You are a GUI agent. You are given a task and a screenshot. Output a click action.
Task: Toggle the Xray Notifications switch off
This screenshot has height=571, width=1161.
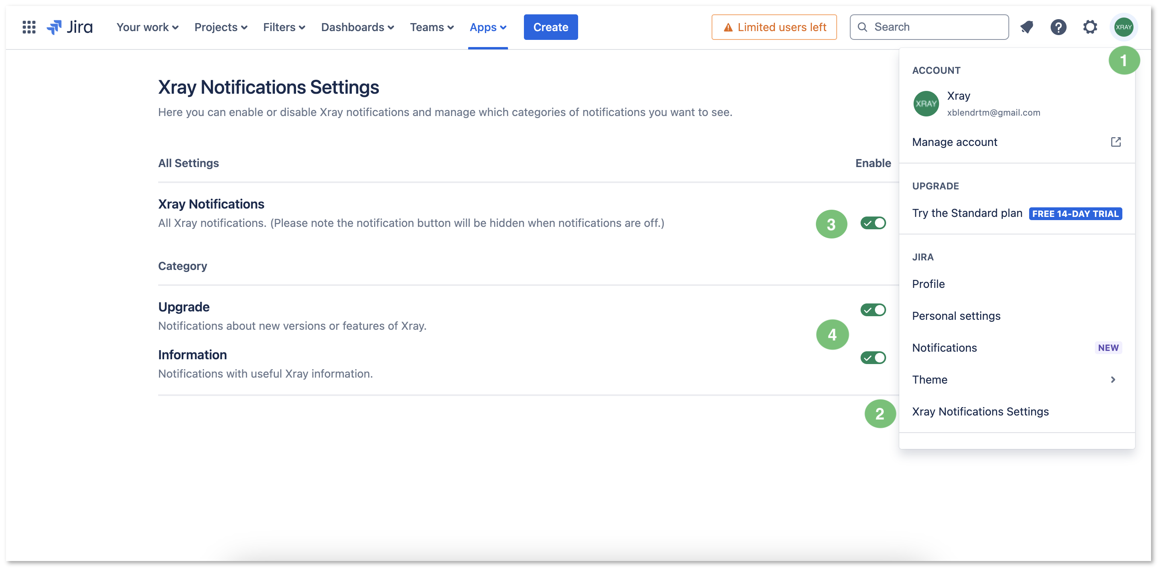coord(873,223)
